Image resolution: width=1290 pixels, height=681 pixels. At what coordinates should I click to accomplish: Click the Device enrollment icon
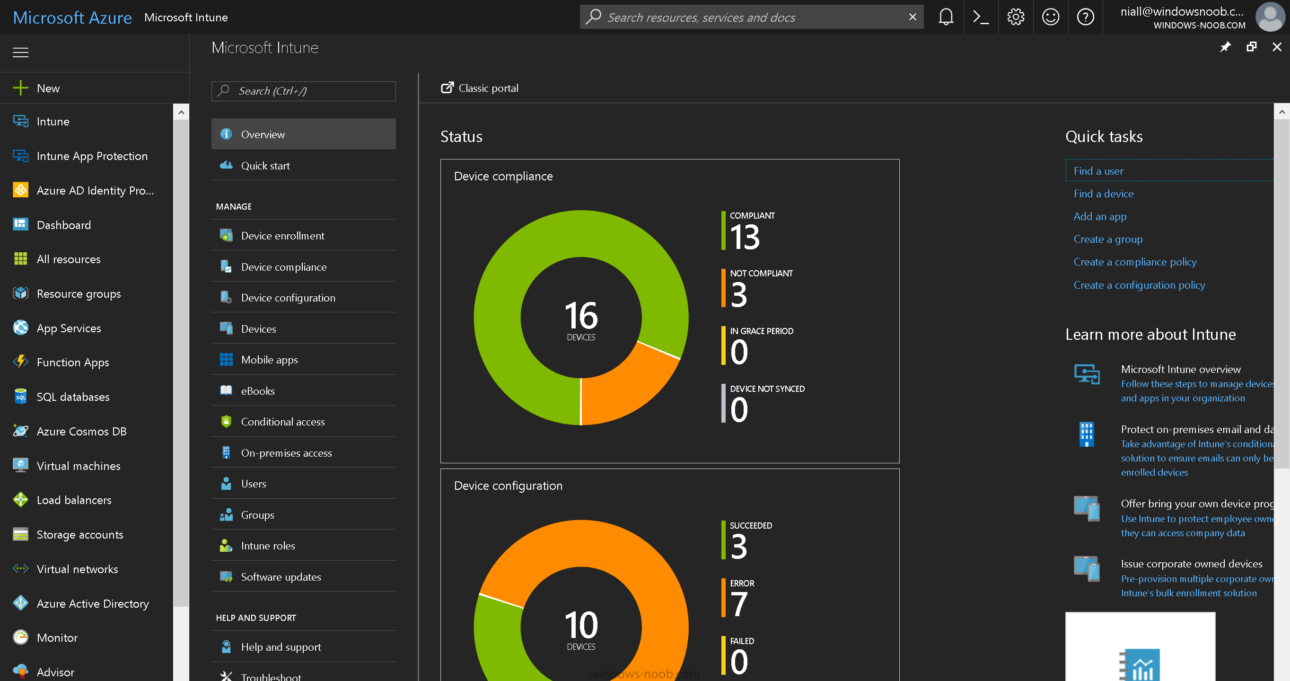[226, 236]
